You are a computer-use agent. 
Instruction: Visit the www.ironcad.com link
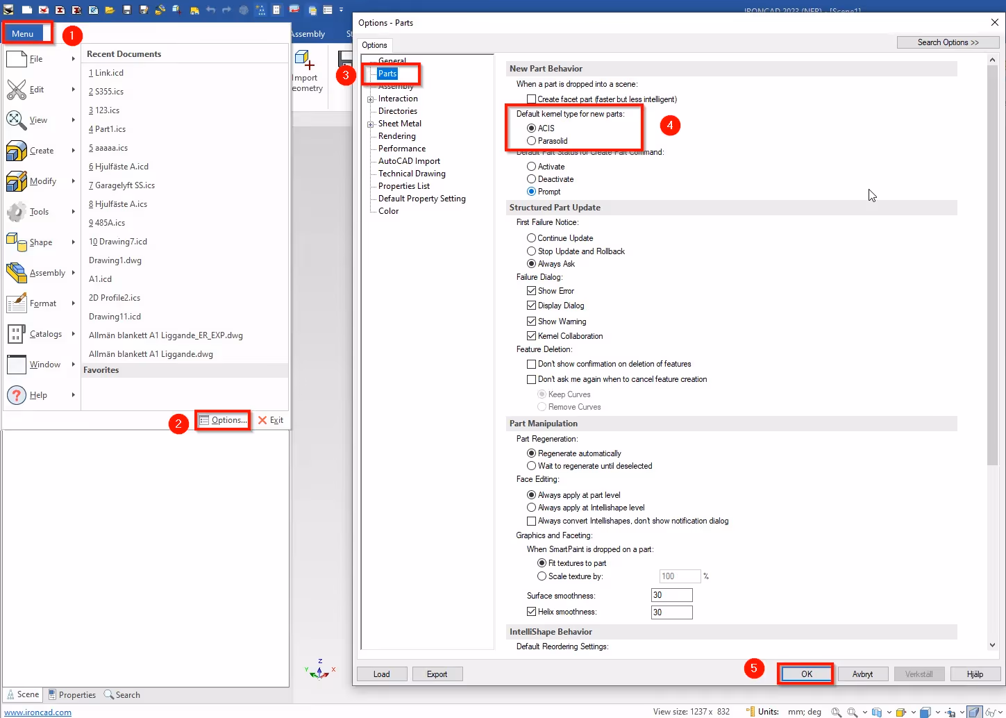(x=37, y=712)
